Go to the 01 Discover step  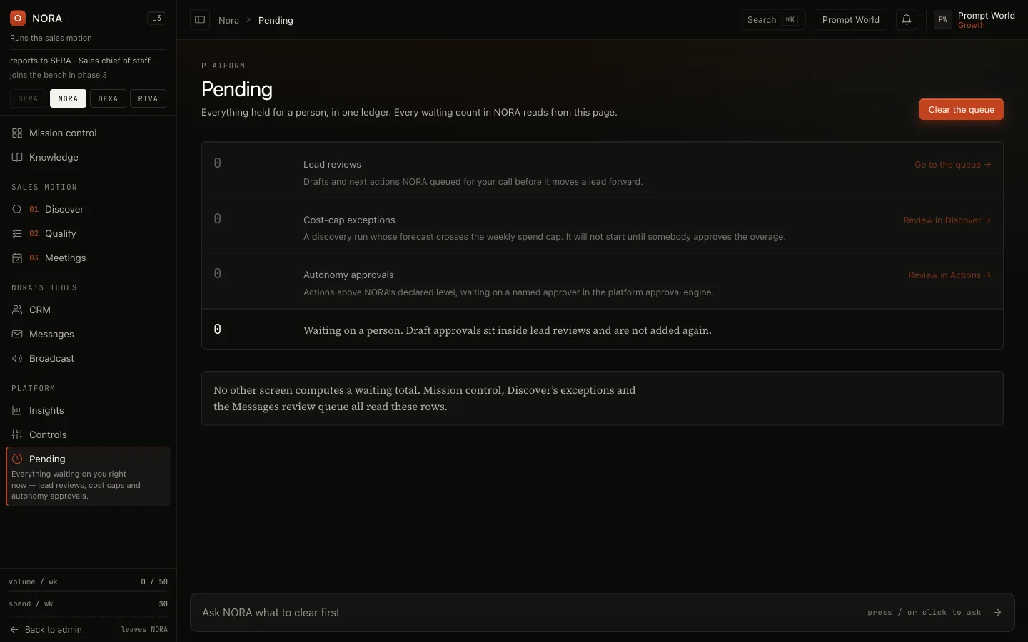click(x=88, y=210)
